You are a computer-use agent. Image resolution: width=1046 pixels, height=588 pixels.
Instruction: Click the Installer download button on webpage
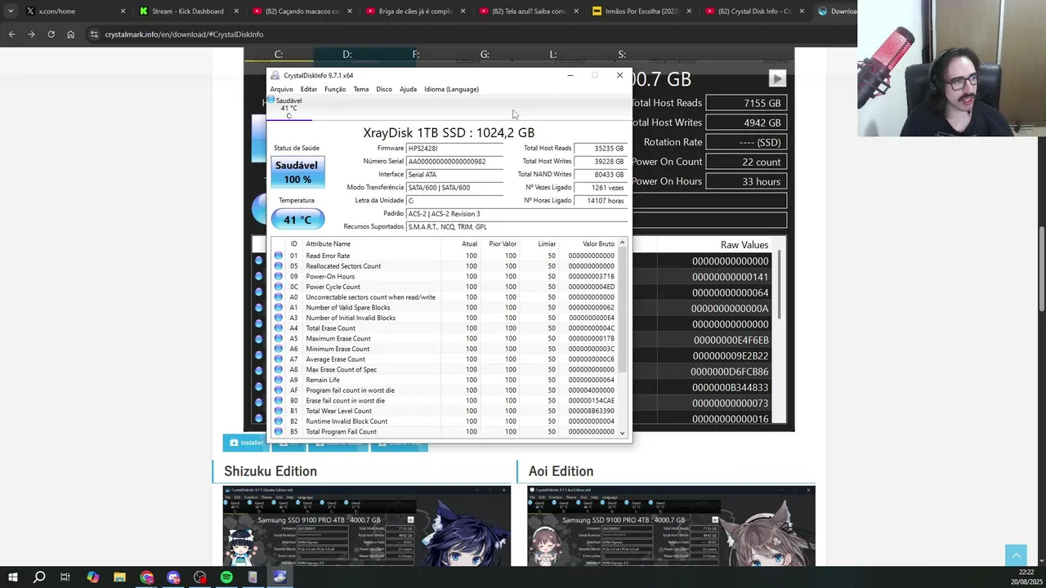click(245, 443)
